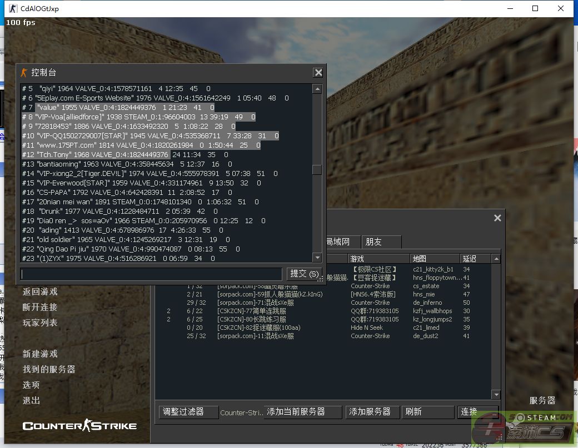Click console line for "Qing Dao Pi jiu"
The height and width of the screenshot is (448, 578).
coord(131,249)
